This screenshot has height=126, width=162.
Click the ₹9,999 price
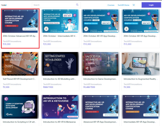(x=6, y=87)
